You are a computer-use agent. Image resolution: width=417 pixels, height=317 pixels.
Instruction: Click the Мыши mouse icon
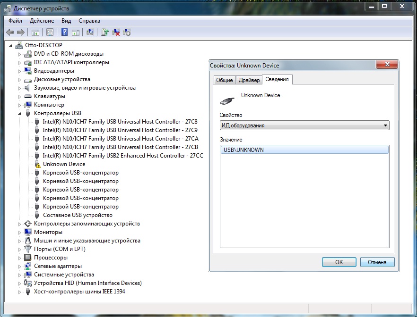[27, 241]
